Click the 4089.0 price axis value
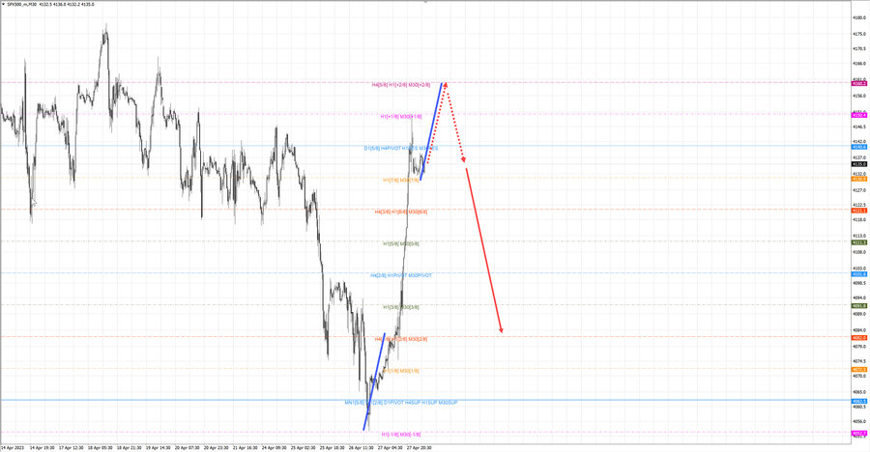 tap(859, 313)
